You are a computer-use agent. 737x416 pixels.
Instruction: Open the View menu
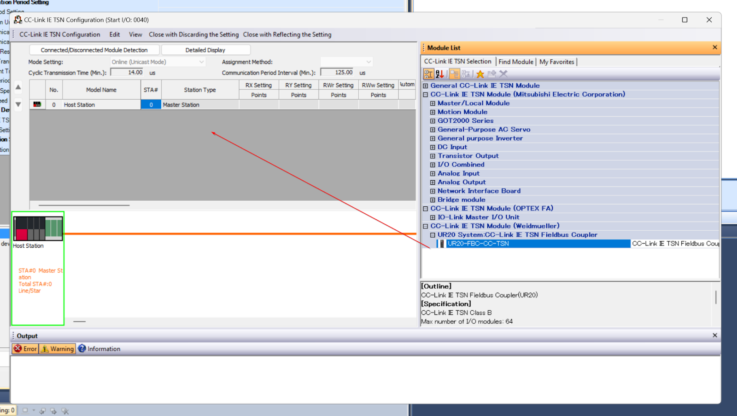click(x=135, y=34)
